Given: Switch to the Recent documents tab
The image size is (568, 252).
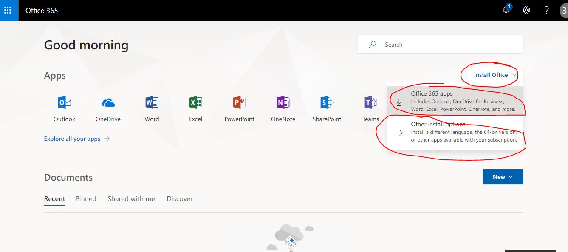Looking at the screenshot, I should point(55,199).
